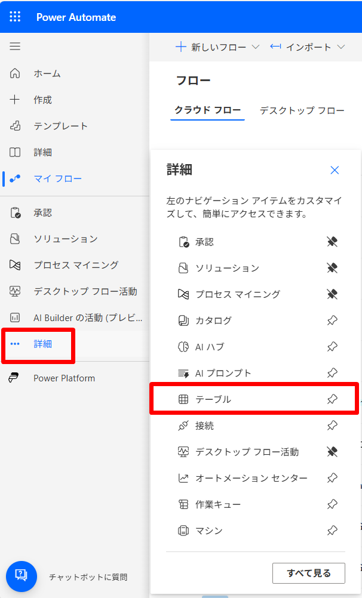Viewport: 362px width, 598px height.
Task: Click the テンプレート icon in sidebar
Action: (15, 126)
